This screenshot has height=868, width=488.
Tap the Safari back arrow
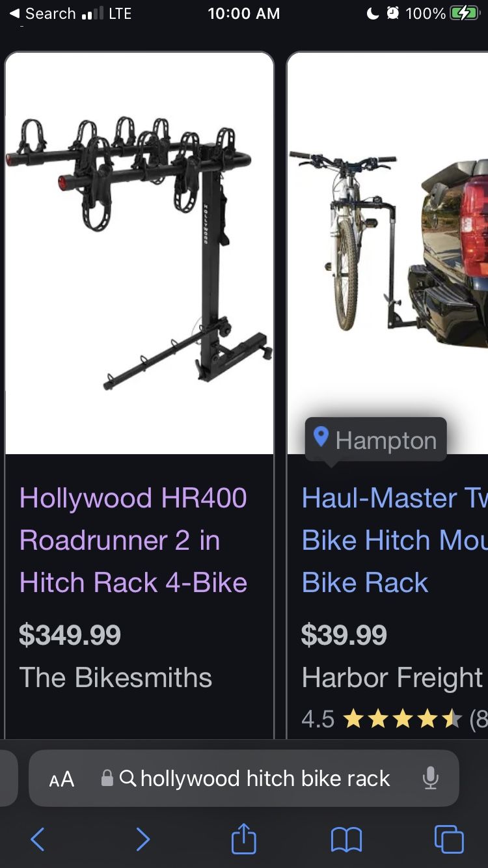[38, 839]
